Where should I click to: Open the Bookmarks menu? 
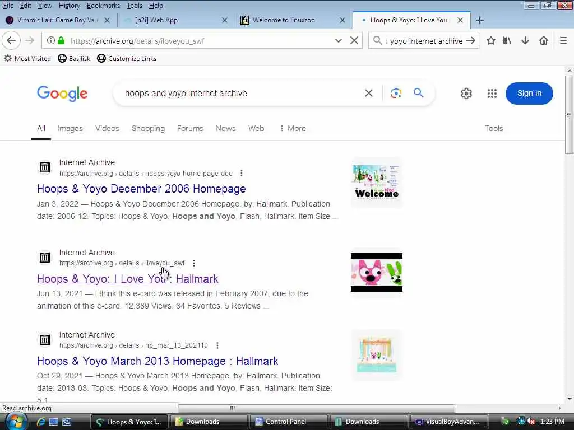(103, 6)
